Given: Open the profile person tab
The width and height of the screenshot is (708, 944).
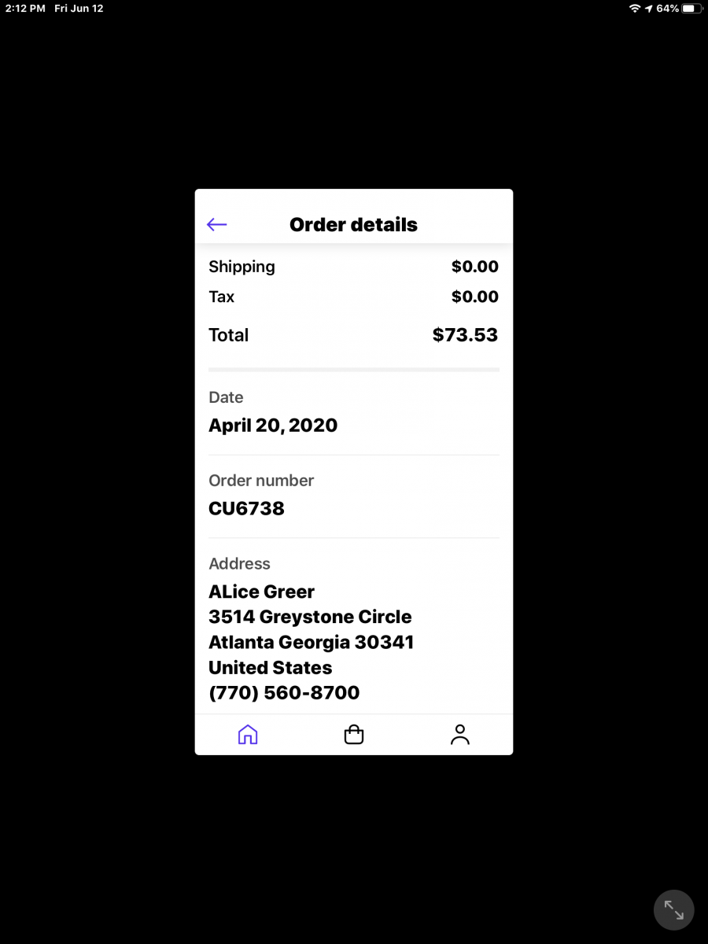Looking at the screenshot, I should coord(460,735).
